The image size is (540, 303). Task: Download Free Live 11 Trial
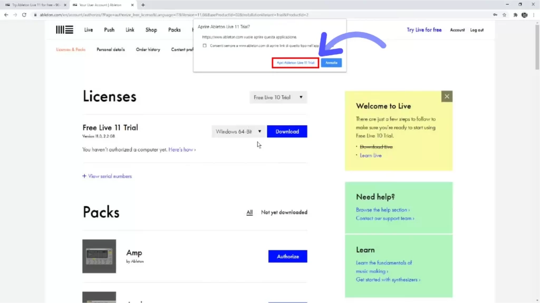pos(287,132)
